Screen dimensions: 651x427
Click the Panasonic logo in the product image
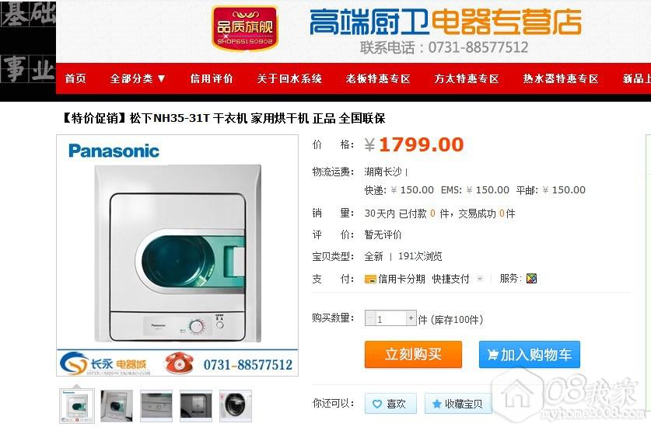pyautogui.click(x=114, y=151)
